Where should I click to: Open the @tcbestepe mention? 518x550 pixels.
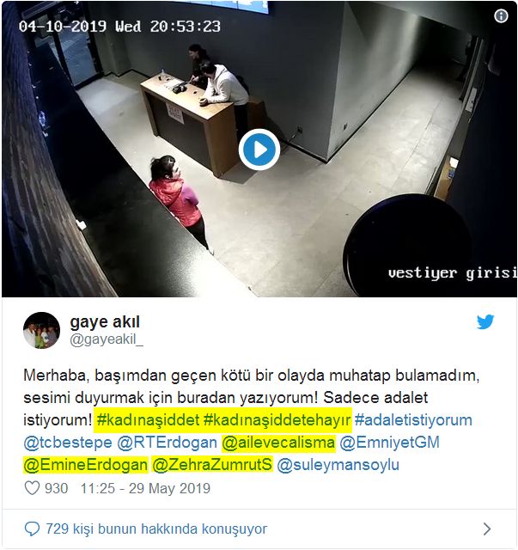68,443
